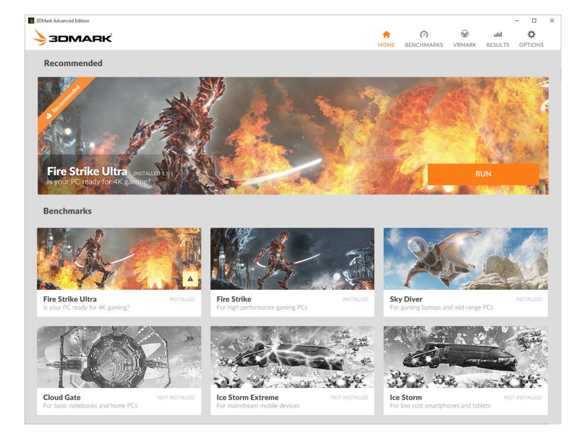586x439 pixels.
Task: Open Results using the bar chart icon
Action: click(496, 35)
